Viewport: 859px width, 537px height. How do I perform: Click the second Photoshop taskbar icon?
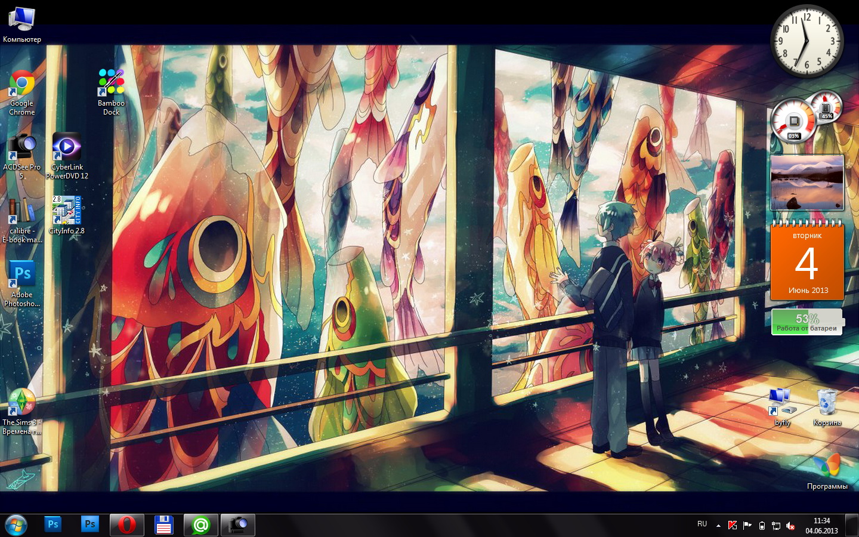[90, 525]
